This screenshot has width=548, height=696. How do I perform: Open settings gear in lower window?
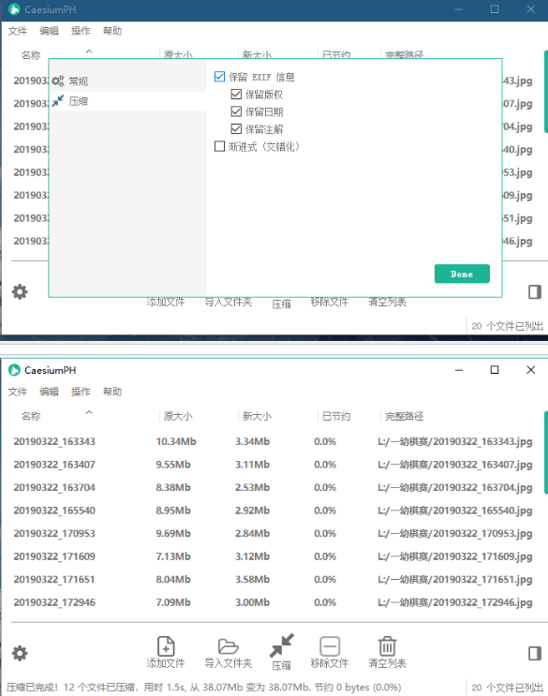click(20, 653)
